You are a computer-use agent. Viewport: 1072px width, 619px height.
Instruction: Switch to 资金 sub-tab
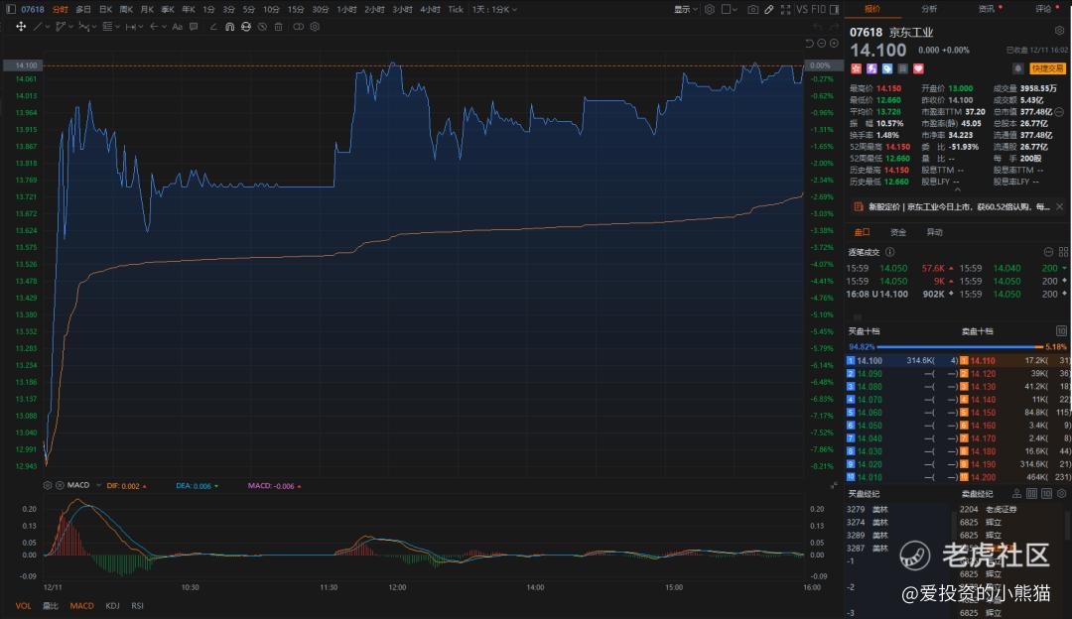coord(898,232)
